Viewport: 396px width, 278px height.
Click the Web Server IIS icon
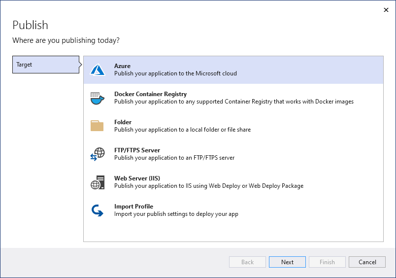tap(98, 182)
